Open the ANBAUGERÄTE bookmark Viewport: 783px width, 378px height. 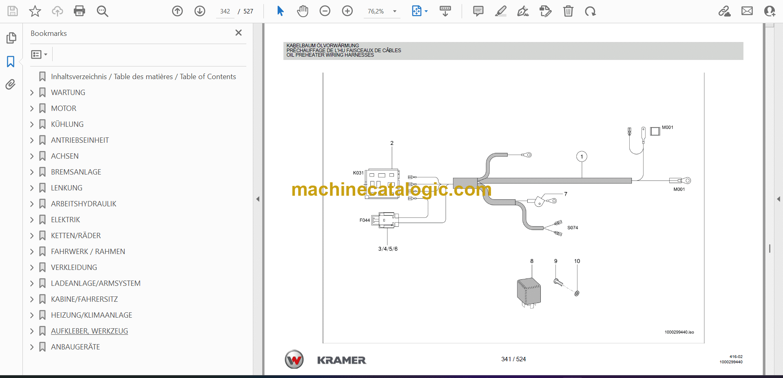click(75, 347)
